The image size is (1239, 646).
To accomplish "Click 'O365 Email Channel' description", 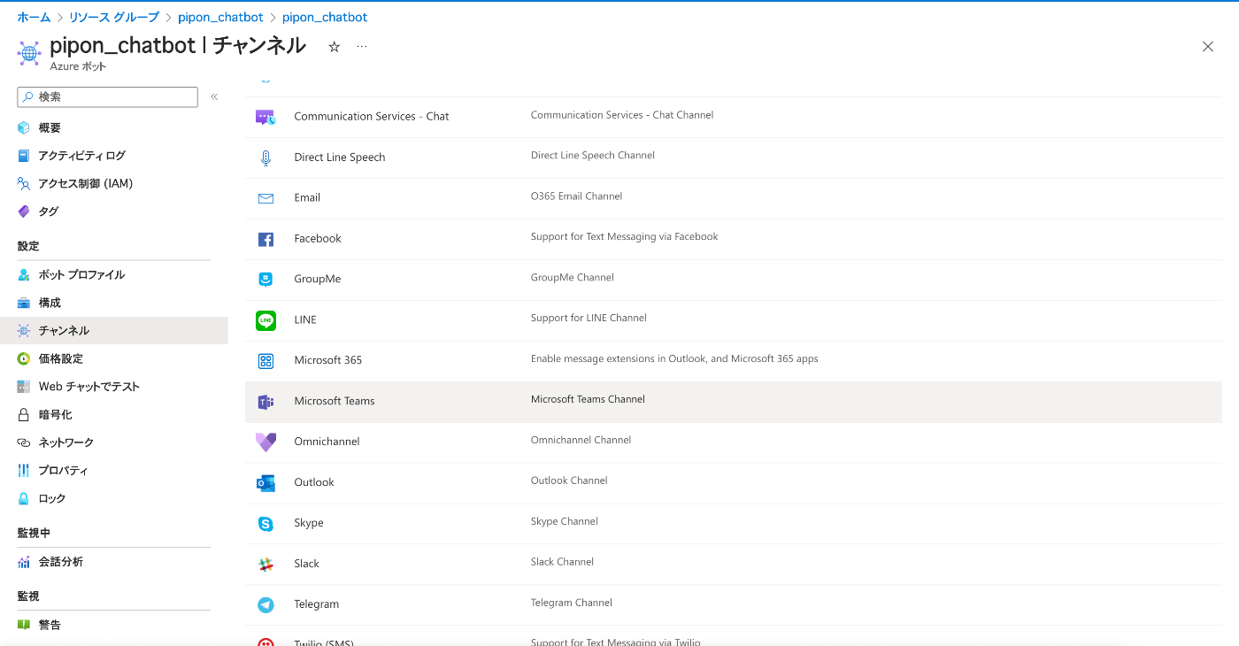I will pyautogui.click(x=577, y=196).
